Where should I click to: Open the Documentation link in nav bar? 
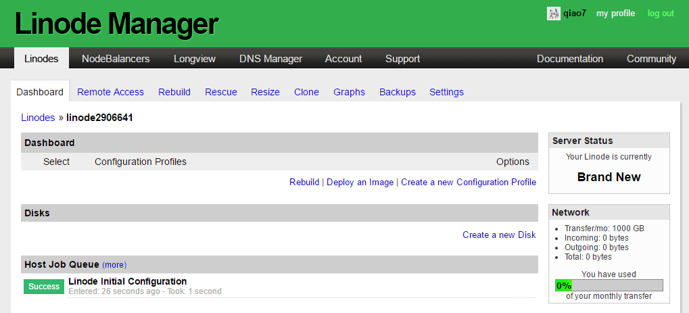pyautogui.click(x=570, y=58)
